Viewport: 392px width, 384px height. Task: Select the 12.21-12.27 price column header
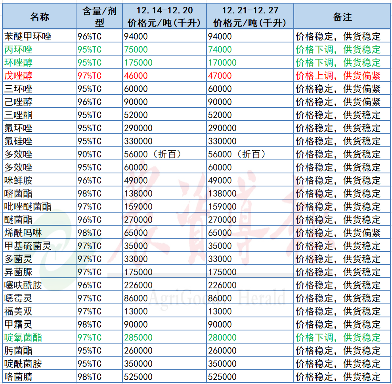pyautogui.click(x=250, y=17)
